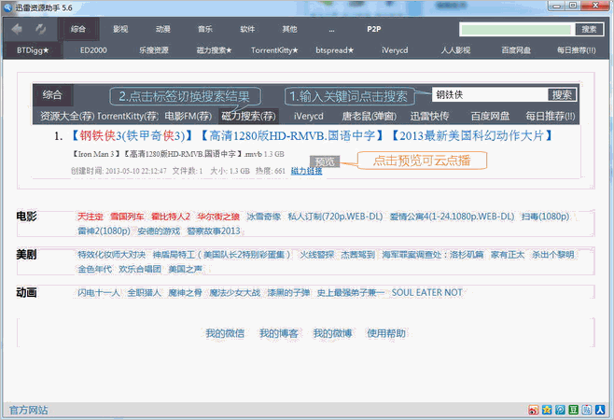Open the movie link 华尔街之狼
The width and height of the screenshot is (614, 420).
pyautogui.click(x=218, y=217)
